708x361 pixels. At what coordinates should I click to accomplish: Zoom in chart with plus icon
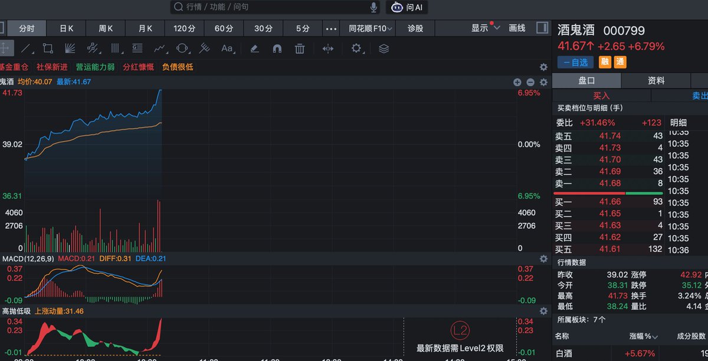(x=517, y=82)
